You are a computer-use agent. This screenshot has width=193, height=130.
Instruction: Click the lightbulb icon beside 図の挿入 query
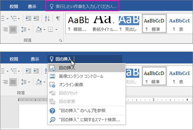coord(52,59)
